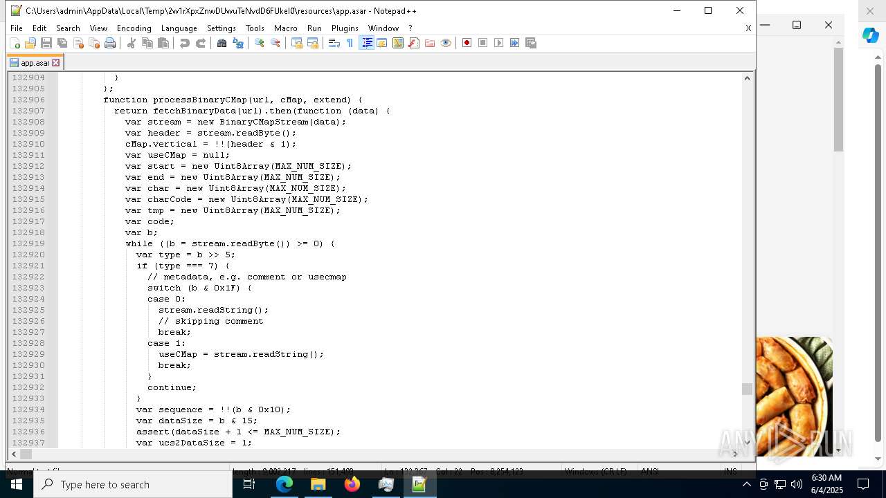Click the editor horizontal scrollbar thumb
Screen dimensions: 886x498
(26, 454)
